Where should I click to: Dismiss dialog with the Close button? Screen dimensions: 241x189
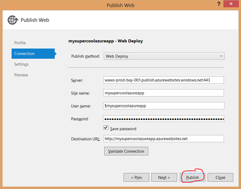point(220,177)
